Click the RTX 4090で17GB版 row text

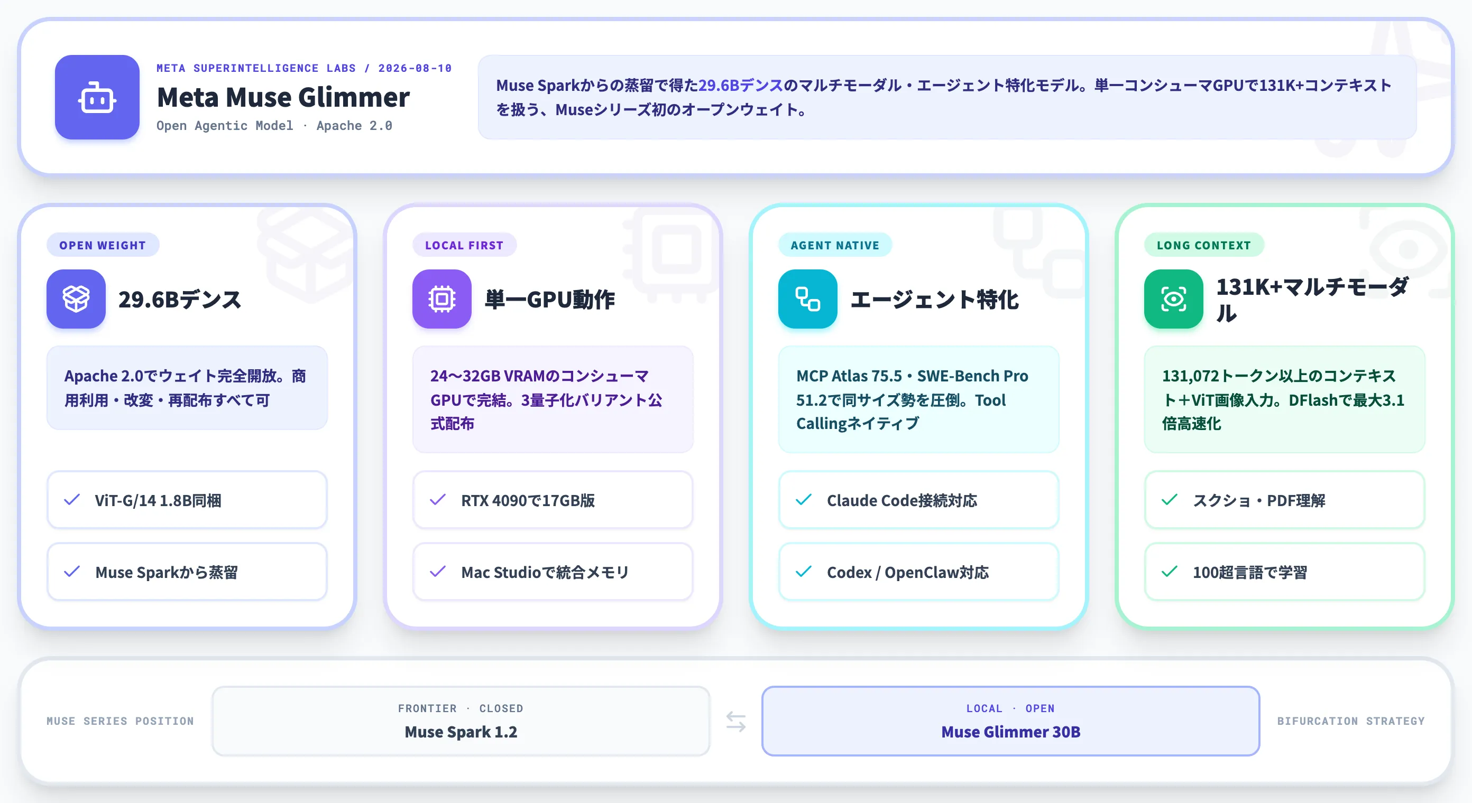pyautogui.click(x=528, y=500)
